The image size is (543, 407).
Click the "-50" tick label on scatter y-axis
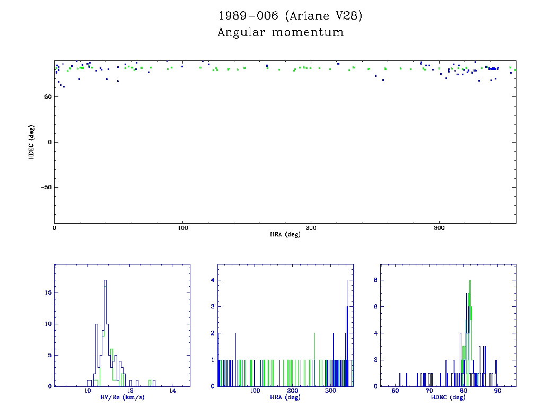(46, 187)
